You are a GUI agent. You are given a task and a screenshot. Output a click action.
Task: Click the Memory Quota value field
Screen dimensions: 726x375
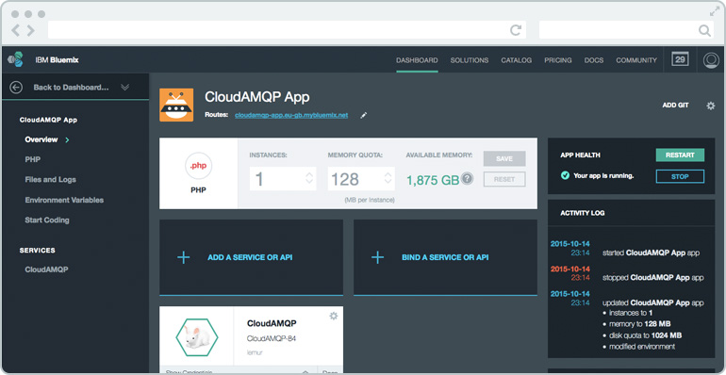[362, 179]
